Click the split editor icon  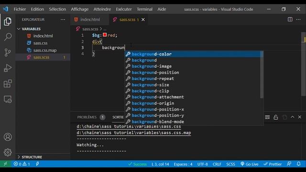(290, 20)
